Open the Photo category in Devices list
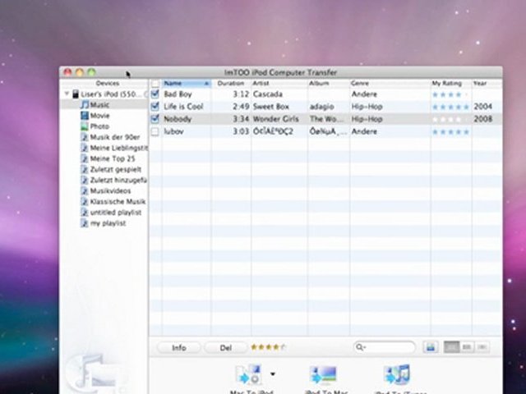Image resolution: width=526 pixels, height=394 pixels. [99, 126]
